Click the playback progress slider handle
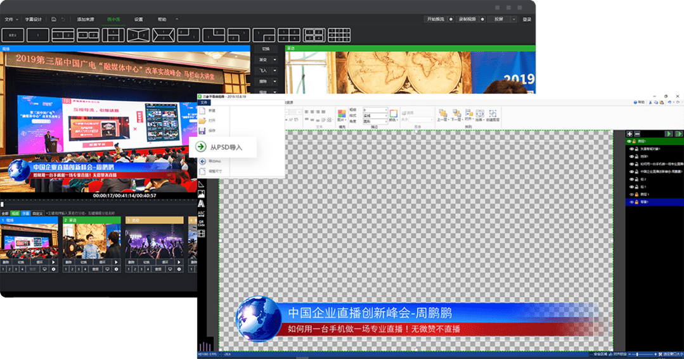This screenshot has height=359, width=684. click(2, 203)
